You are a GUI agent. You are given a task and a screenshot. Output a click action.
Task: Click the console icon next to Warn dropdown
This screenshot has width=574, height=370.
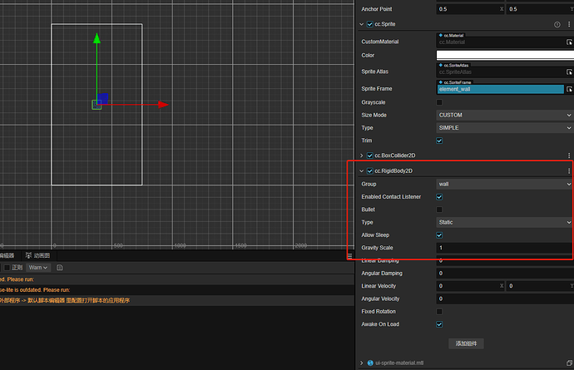click(x=60, y=268)
